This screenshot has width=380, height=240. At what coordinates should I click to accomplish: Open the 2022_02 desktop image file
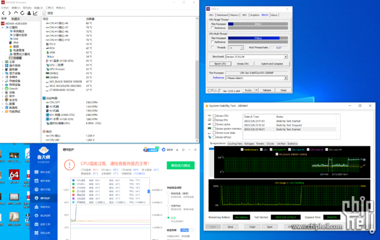pos(14,157)
